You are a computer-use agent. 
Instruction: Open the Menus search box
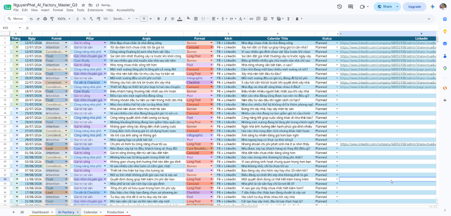click(16, 19)
